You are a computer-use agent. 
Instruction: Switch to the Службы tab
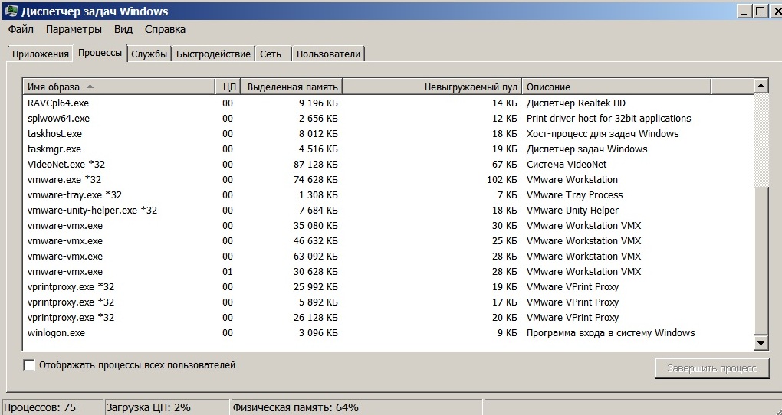(x=149, y=54)
